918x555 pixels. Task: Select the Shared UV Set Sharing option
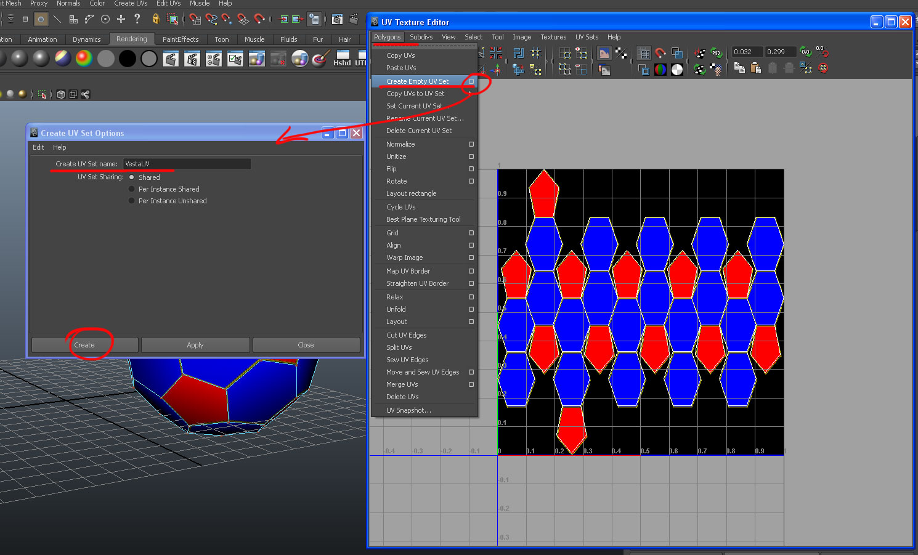(131, 177)
